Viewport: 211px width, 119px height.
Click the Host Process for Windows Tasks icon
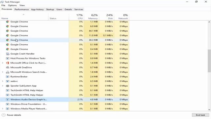(x=8, y=59)
